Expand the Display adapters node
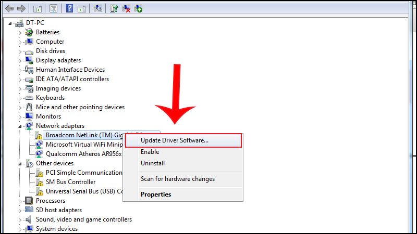This screenshot has width=417, height=234. [21, 60]
